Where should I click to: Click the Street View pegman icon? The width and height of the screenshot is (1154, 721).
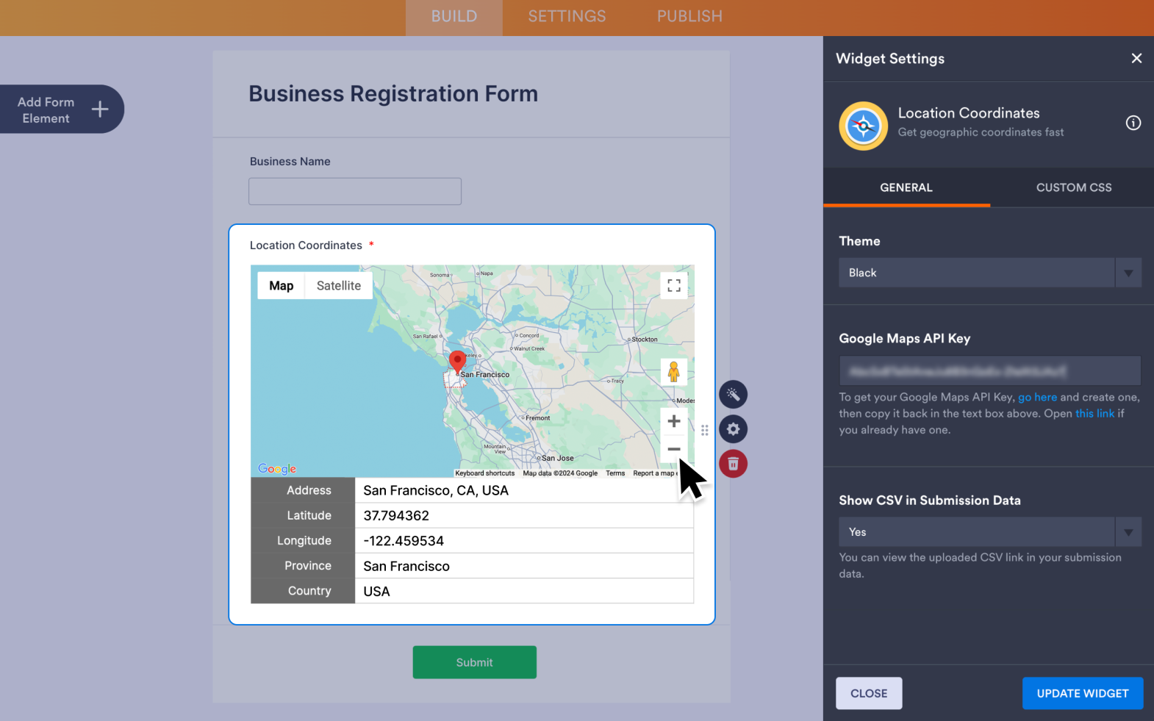pos(673,372)
